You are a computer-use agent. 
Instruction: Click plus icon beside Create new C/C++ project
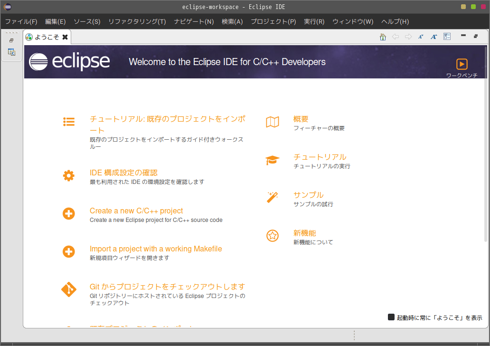point(69,214)
